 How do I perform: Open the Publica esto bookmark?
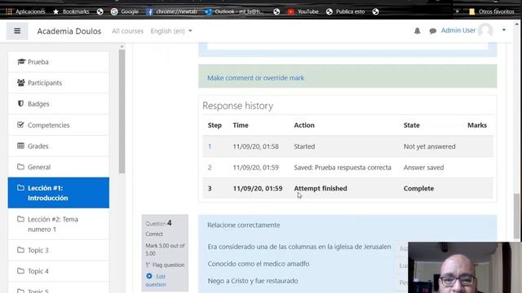(346, 11)
